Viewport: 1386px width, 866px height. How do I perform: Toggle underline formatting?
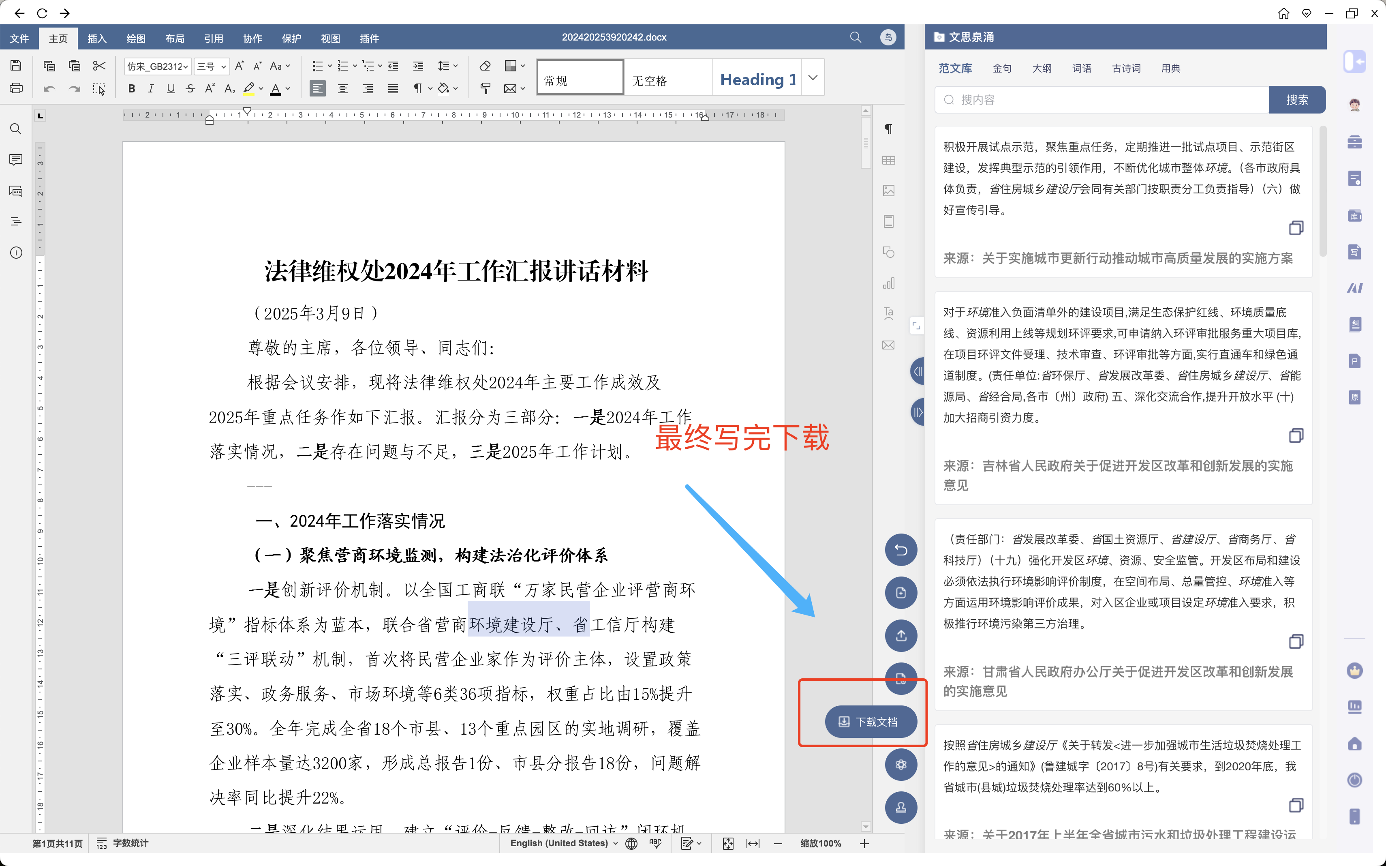click(171, 88)
